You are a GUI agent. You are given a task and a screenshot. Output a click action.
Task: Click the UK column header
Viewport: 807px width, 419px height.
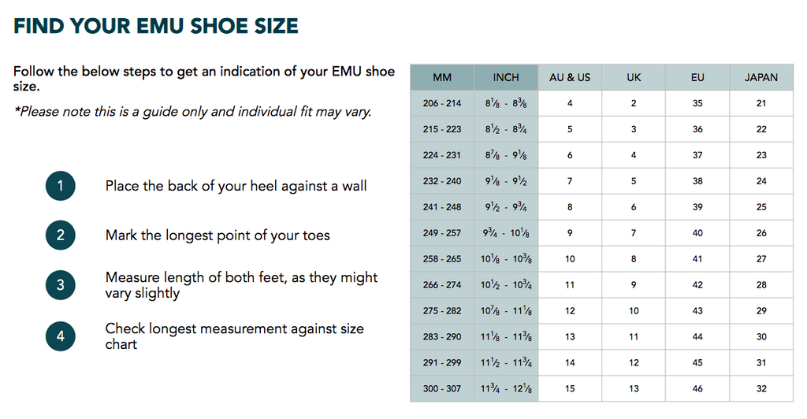pos(634,77)
